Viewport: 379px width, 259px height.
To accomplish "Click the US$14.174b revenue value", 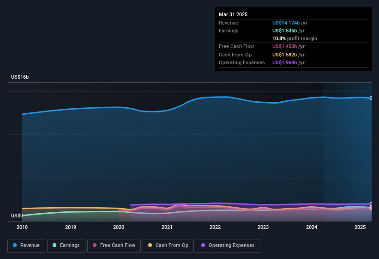I will 286,23.
